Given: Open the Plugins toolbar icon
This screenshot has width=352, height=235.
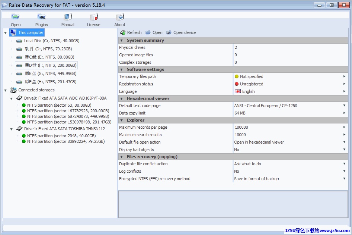Looking at the screenshot, I should (x=42, y=17).
